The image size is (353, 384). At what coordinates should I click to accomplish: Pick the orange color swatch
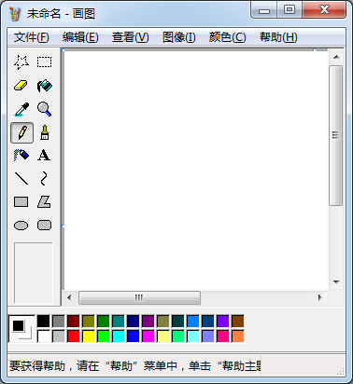click(238, 336)
